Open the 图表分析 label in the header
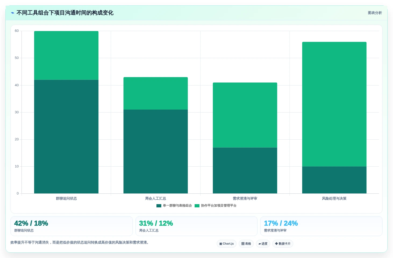The height and width of the screenshot is (258, 393). click(x=375, y=13)
